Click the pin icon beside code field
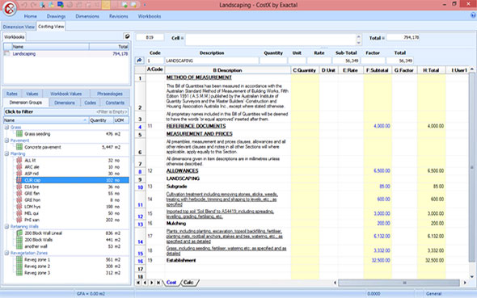The image size is (477, 298). tap(139, 61)
